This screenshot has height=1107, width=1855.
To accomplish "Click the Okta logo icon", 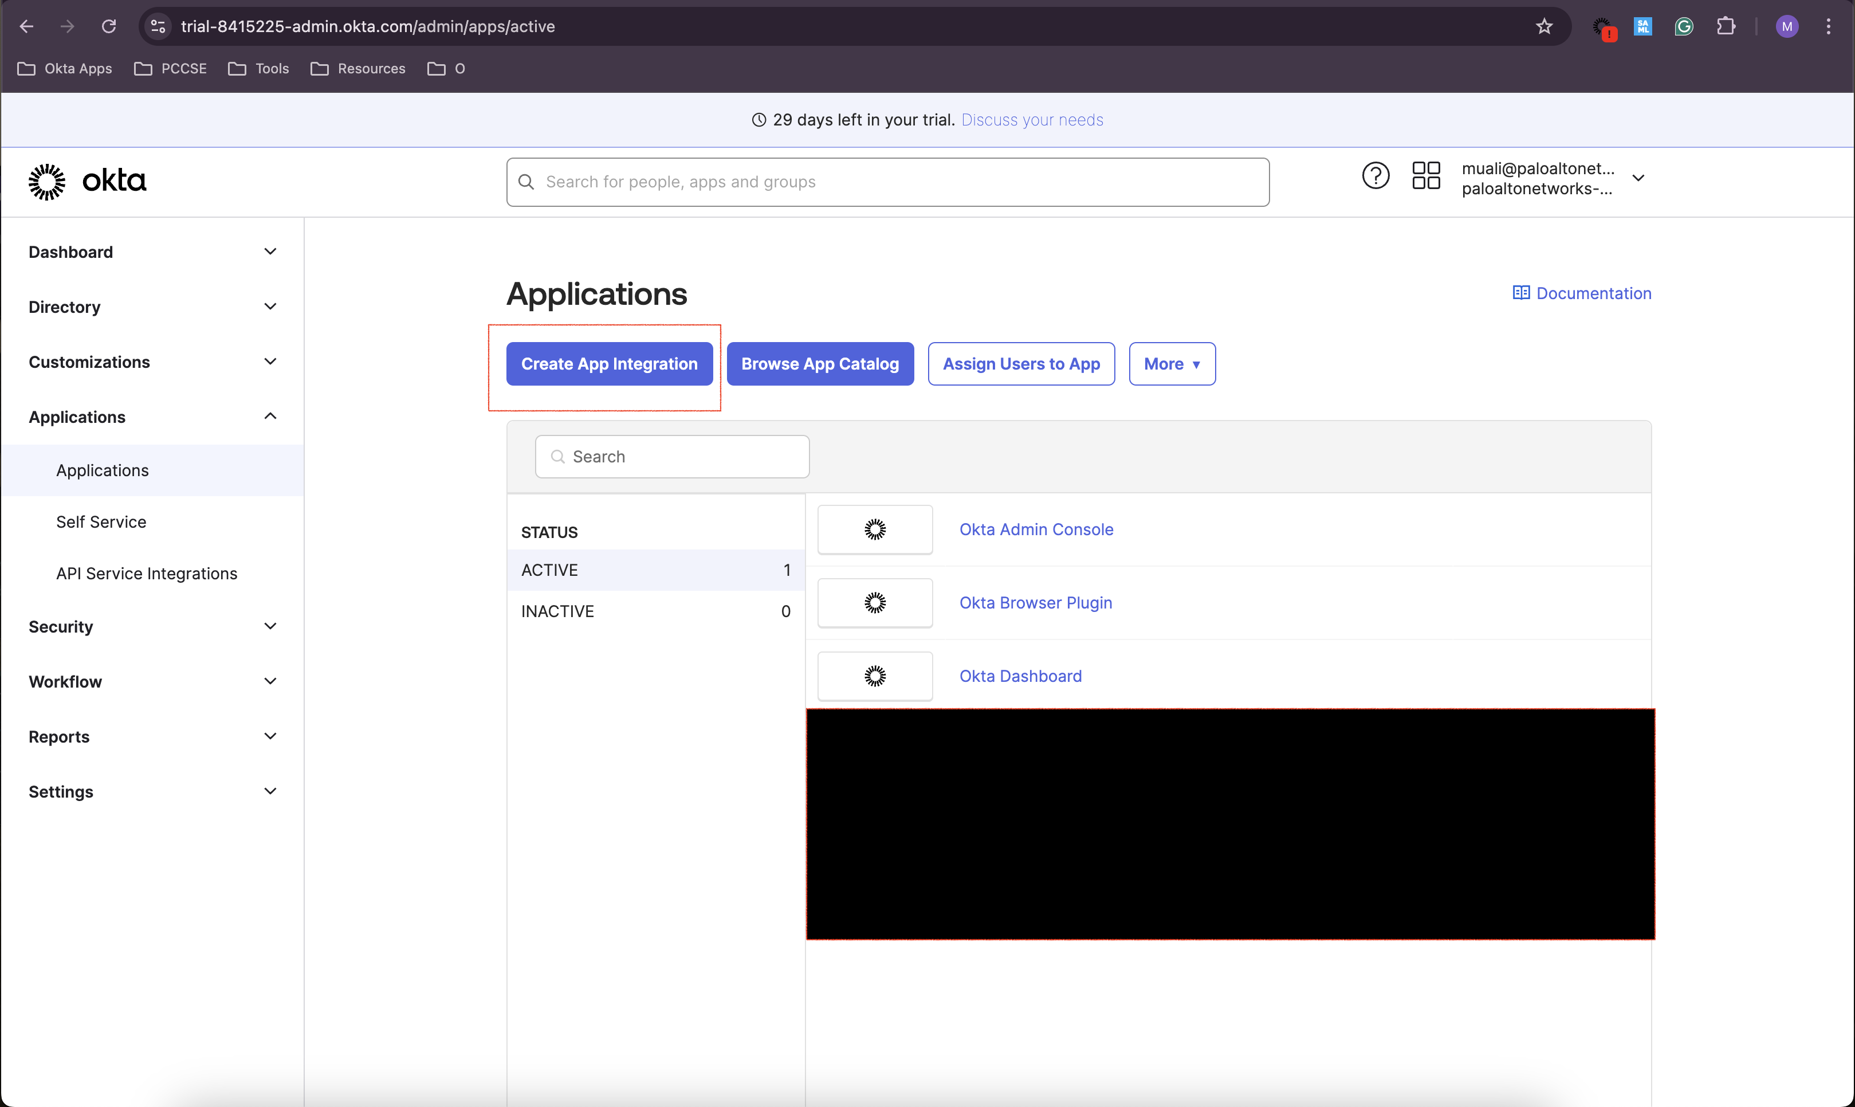I will pos(47,181).
